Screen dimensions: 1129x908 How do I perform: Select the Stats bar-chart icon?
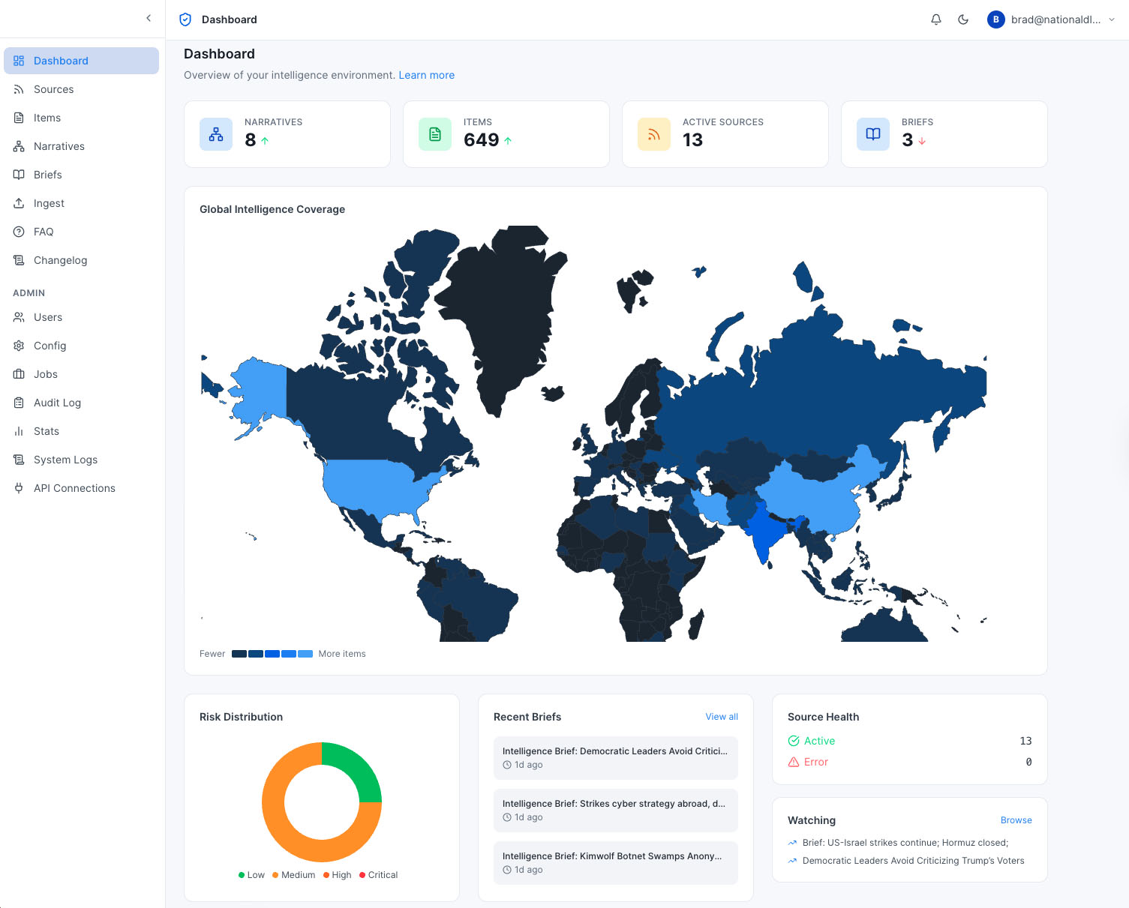(18, 430)
